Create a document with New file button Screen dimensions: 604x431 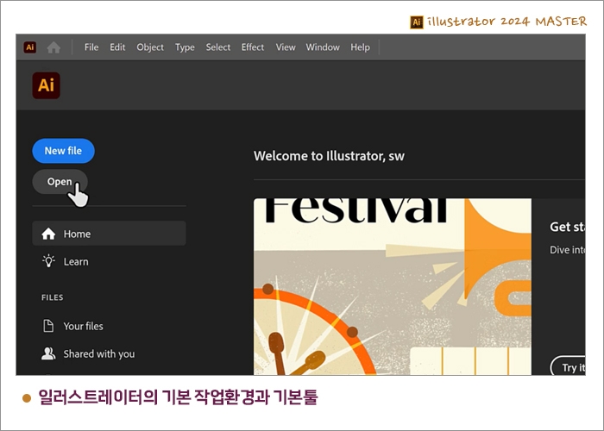click(x=63, y=151)
